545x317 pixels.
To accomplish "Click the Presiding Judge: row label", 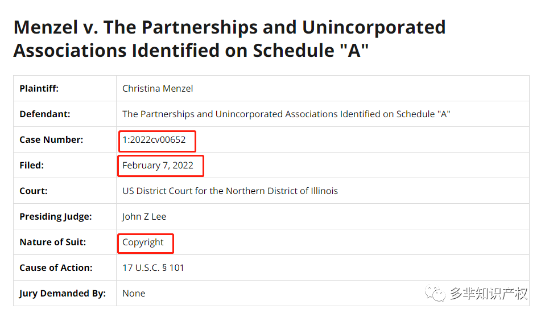I will click(56, 216).
